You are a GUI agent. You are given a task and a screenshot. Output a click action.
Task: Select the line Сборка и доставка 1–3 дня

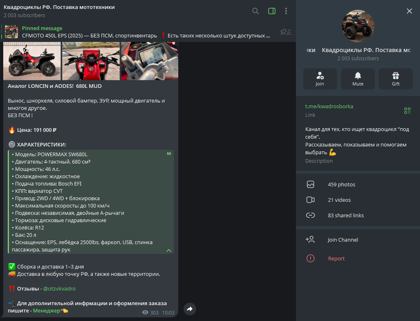coord(46,266)
